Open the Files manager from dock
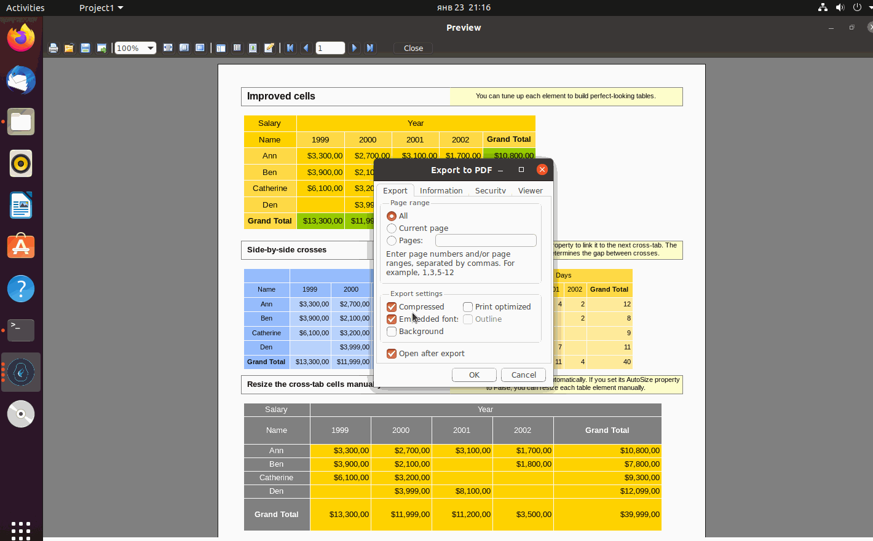 coord(21,122)
